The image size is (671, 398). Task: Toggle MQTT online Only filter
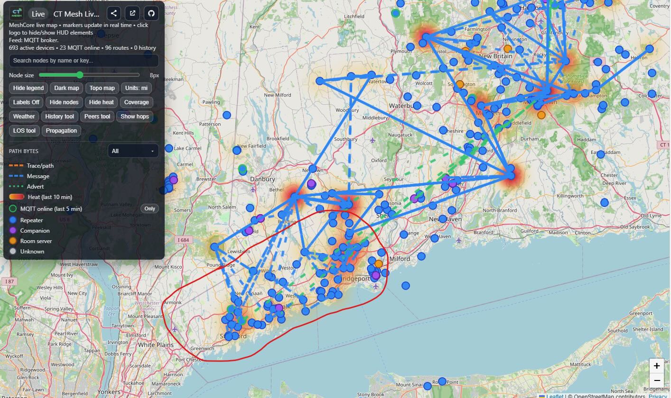pyautogui.click(x=149, y=208)
